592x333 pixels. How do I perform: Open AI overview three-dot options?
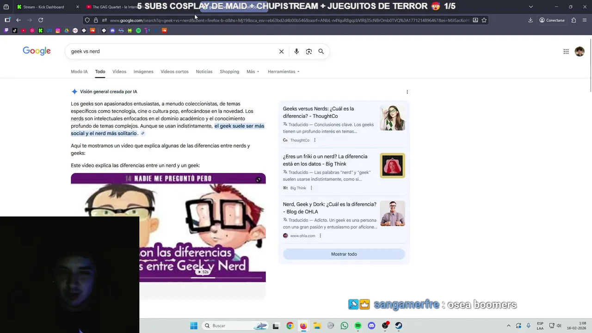[x=407, y=92]
